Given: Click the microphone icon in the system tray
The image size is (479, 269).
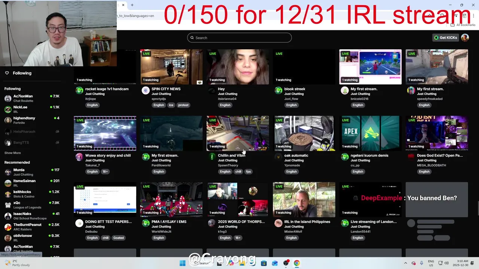Looking at the screenshot, I should point(421,263).
